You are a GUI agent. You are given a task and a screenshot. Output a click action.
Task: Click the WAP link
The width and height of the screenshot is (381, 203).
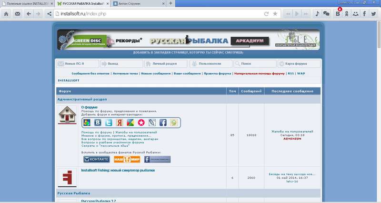click(301, 73)
